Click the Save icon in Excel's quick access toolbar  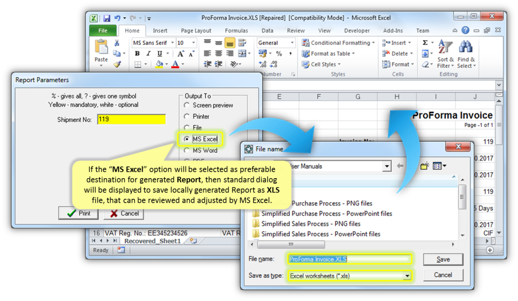point(107,18)
